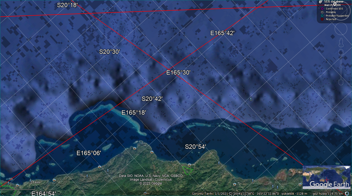Open the photo placemark on the northernmost cape tip
This screenshot has height=196, width=352.
pyautogui.click(x=135, y=148)
